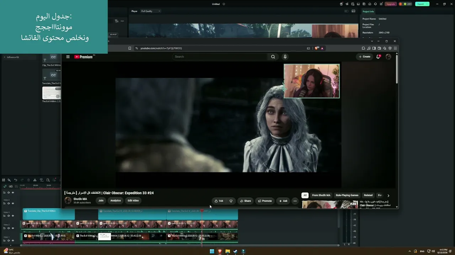This screenshot has width=455, height=255.
Task: Select the Translate_Clip_The Evil Within timeline clip
Action: click(x=49, y=214)
